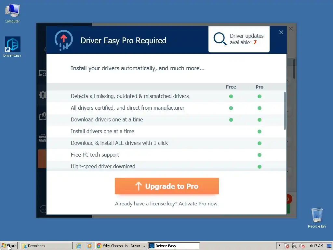Viewport: 333px width, 250px height.
Task: Click the gear Update sidebar icon in Driver Easy
Action: [43, 95]
